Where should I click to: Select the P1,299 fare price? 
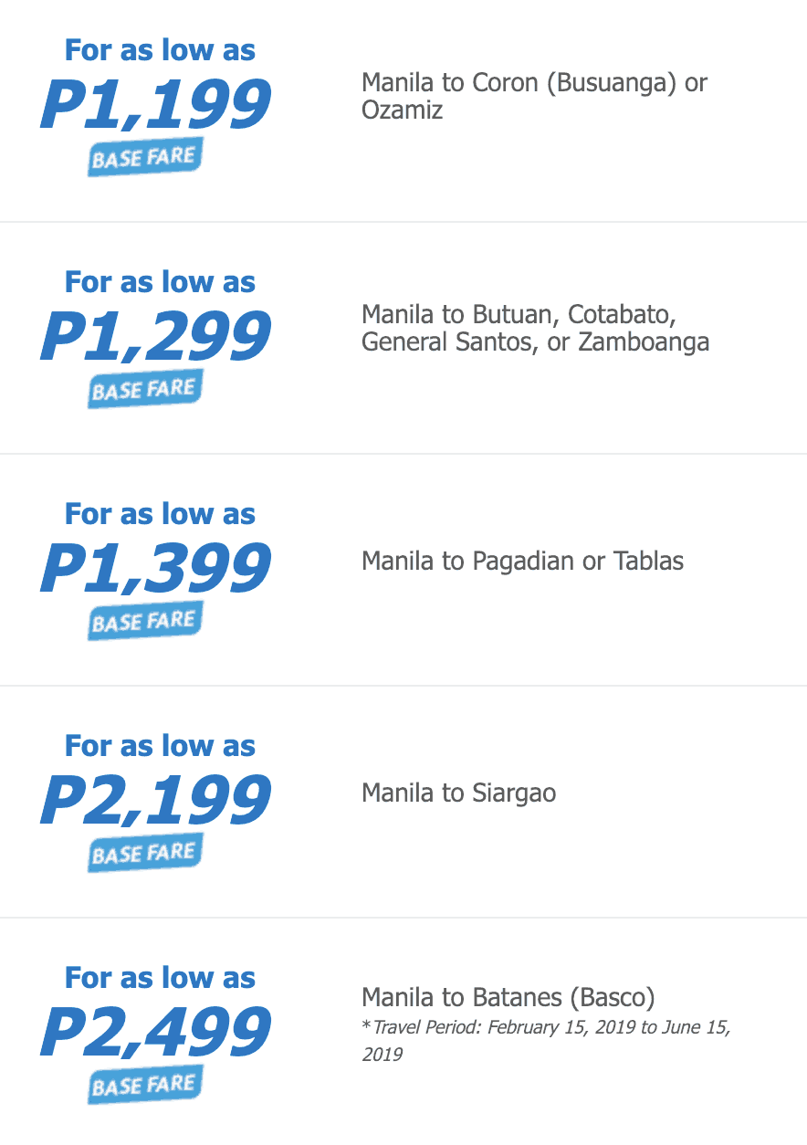pyautogui.click(x=156, y=337)
